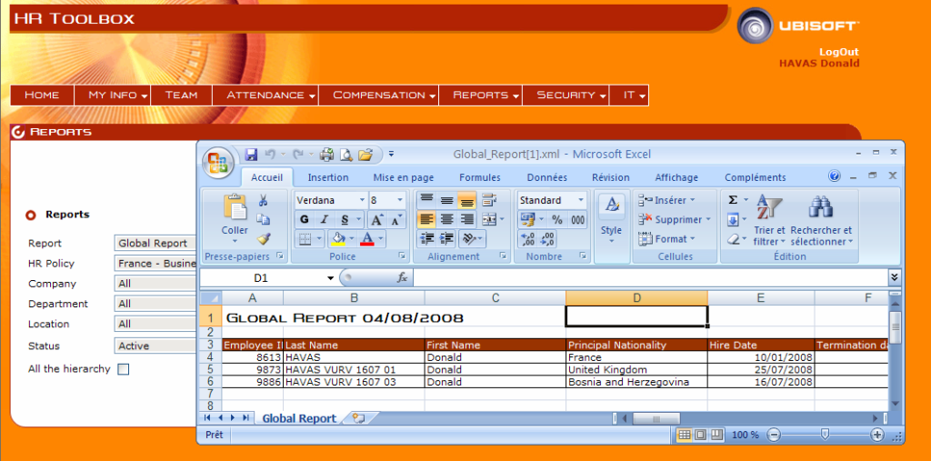This screenshot has height=461, width=931.
Task: Open Rechercher et sélectionner binoculars
Action: pos(821,221)
